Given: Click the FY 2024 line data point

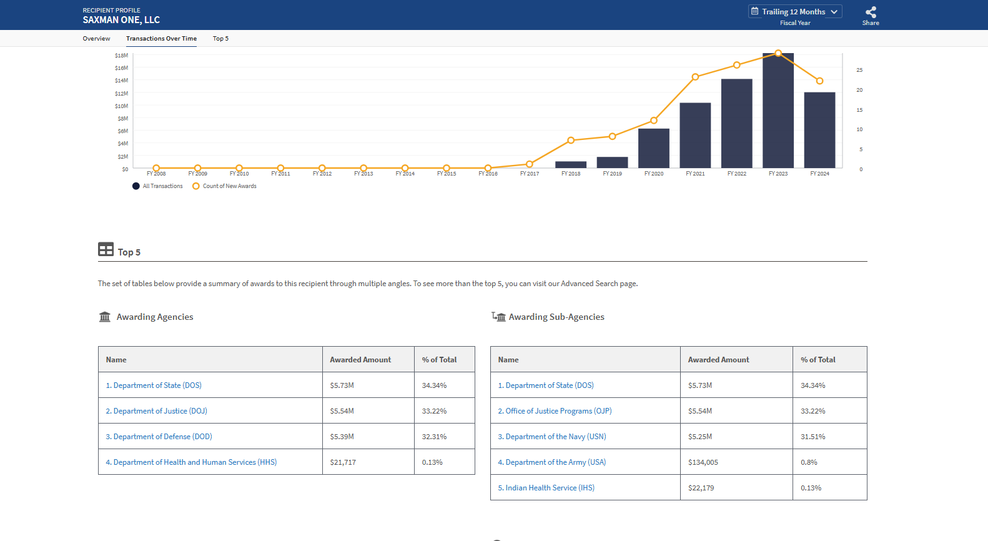Looking at the screenshot, I should [819, 81].
